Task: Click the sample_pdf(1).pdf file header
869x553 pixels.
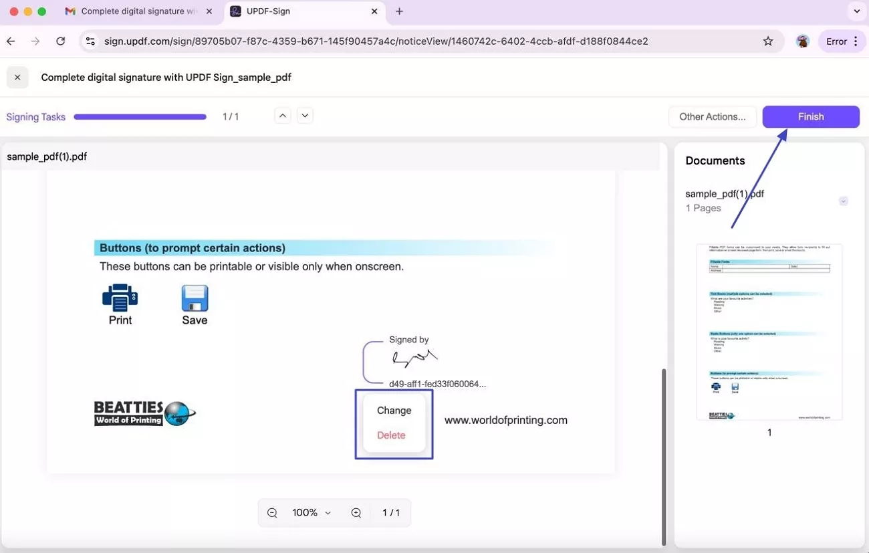Action: [47, 156]
